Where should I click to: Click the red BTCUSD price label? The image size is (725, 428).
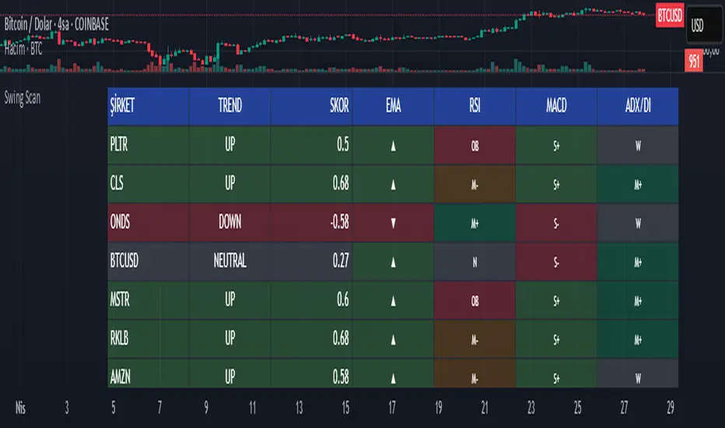click(x=670, y=16)
